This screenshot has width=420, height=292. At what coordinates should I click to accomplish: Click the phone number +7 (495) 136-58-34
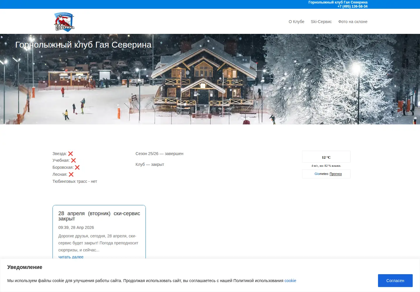click(x=352, y=6)
